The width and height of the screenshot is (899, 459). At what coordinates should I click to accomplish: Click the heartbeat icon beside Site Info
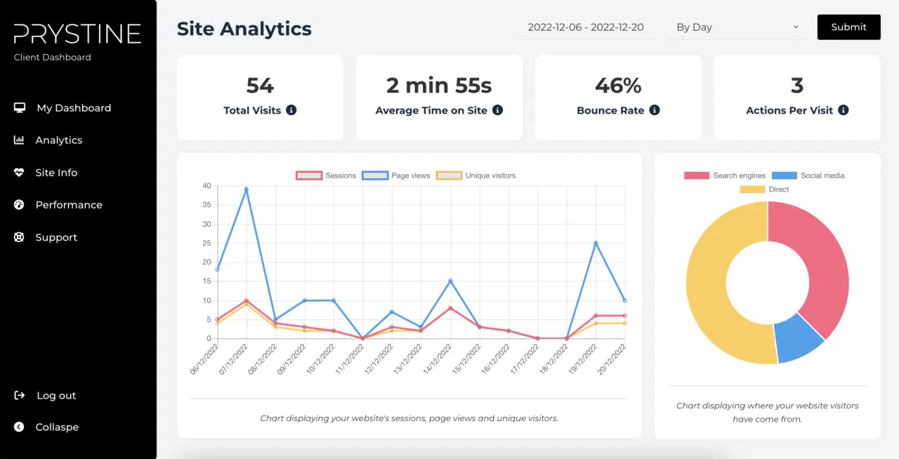19,172
